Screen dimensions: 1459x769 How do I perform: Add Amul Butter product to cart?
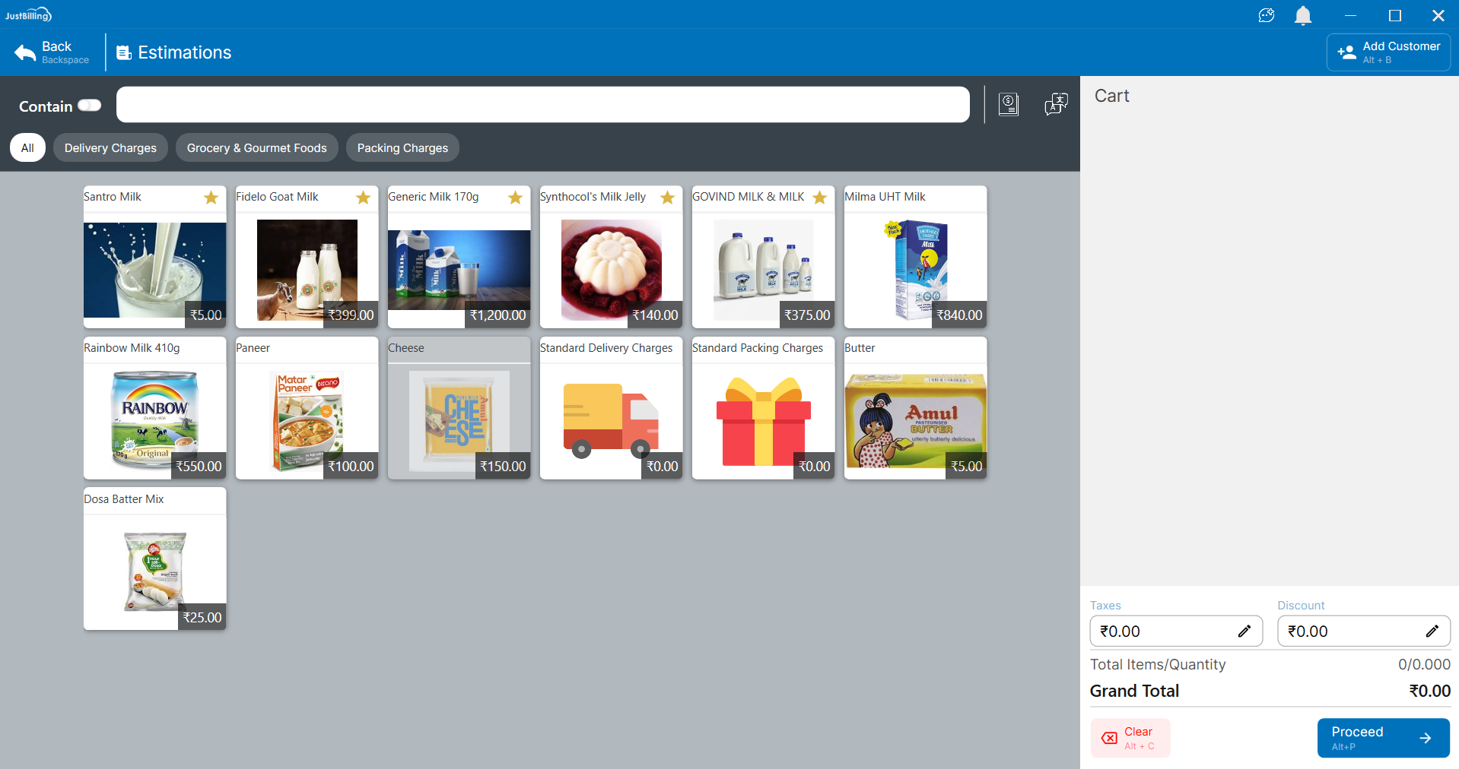915,418
